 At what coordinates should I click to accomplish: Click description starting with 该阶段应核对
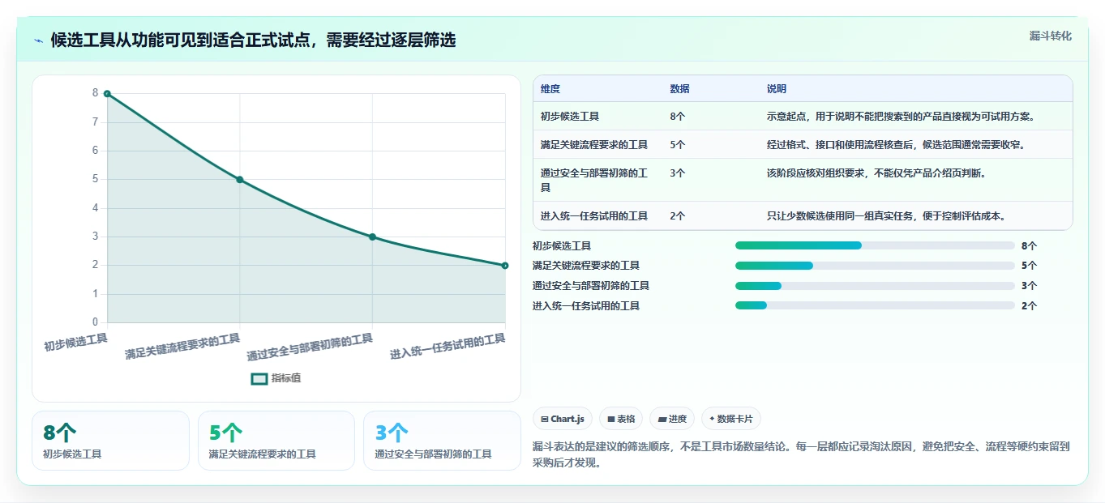pyautogui.click(x=876, y=173)
